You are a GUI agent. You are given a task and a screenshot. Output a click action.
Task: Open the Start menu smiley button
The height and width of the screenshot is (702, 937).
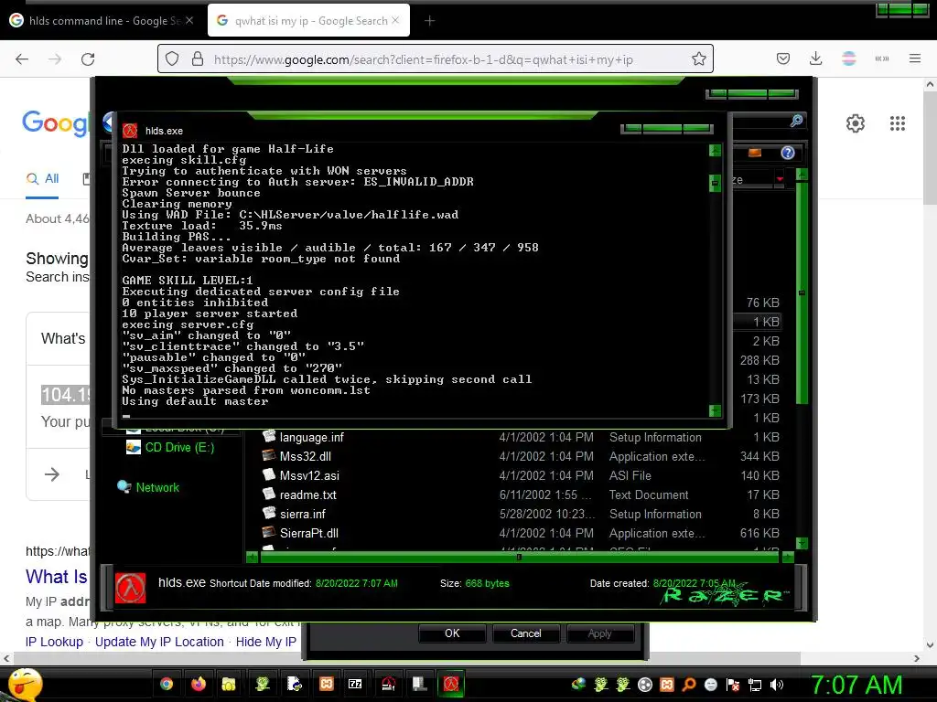click(24, 684)
